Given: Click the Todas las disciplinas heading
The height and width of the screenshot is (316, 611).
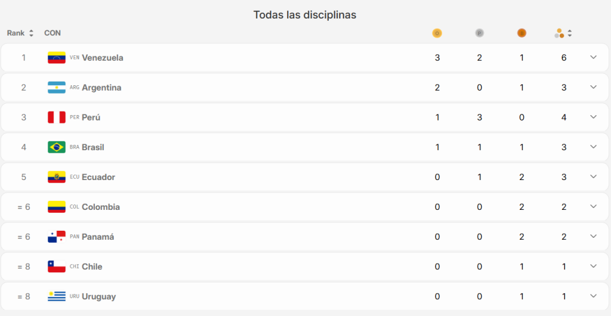Looking at the screenshot, I should tap(305, 15).
